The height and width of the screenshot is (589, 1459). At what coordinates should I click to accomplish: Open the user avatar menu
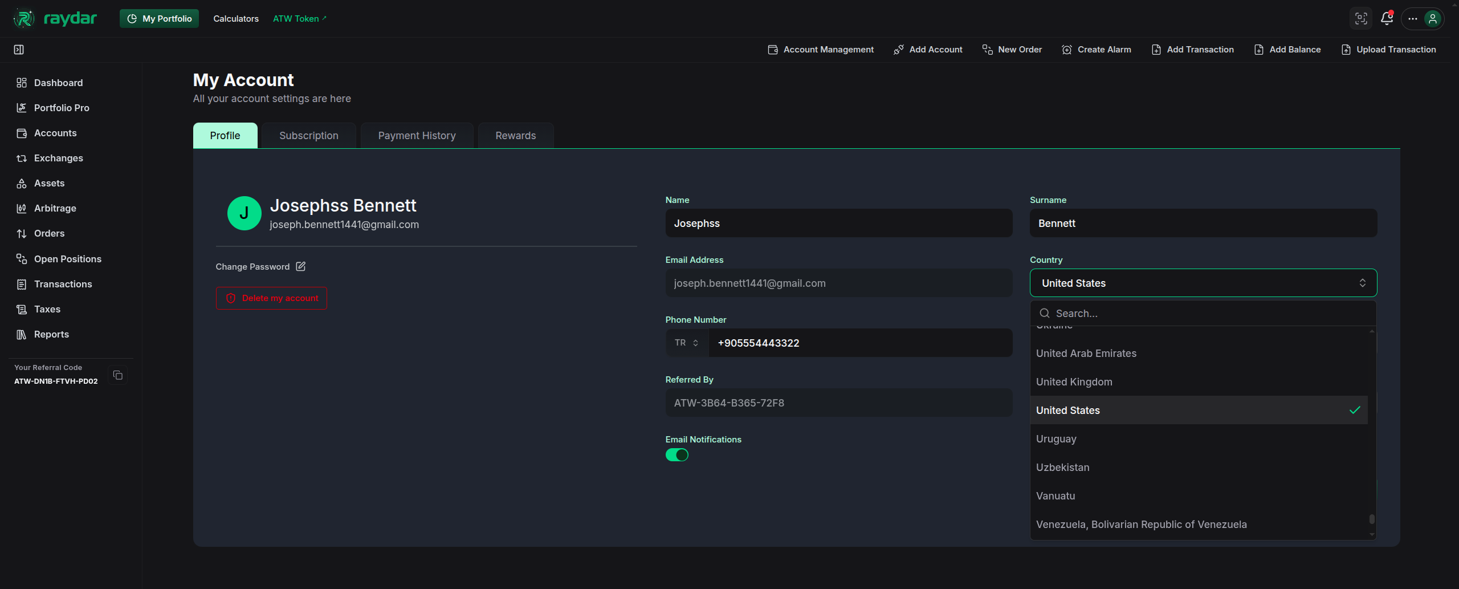[1432, 18]
